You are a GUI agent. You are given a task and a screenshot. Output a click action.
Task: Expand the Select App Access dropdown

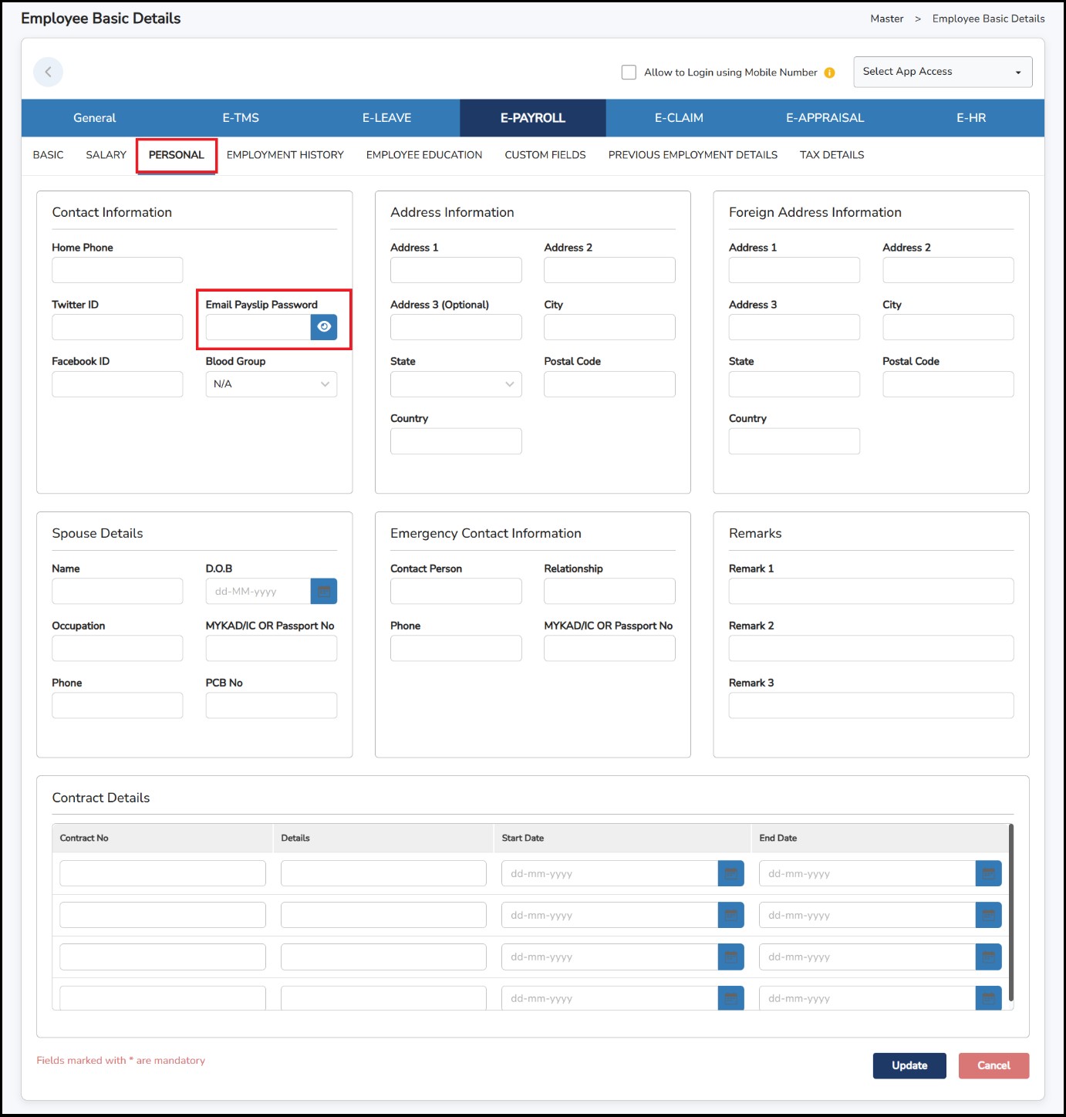942,72
